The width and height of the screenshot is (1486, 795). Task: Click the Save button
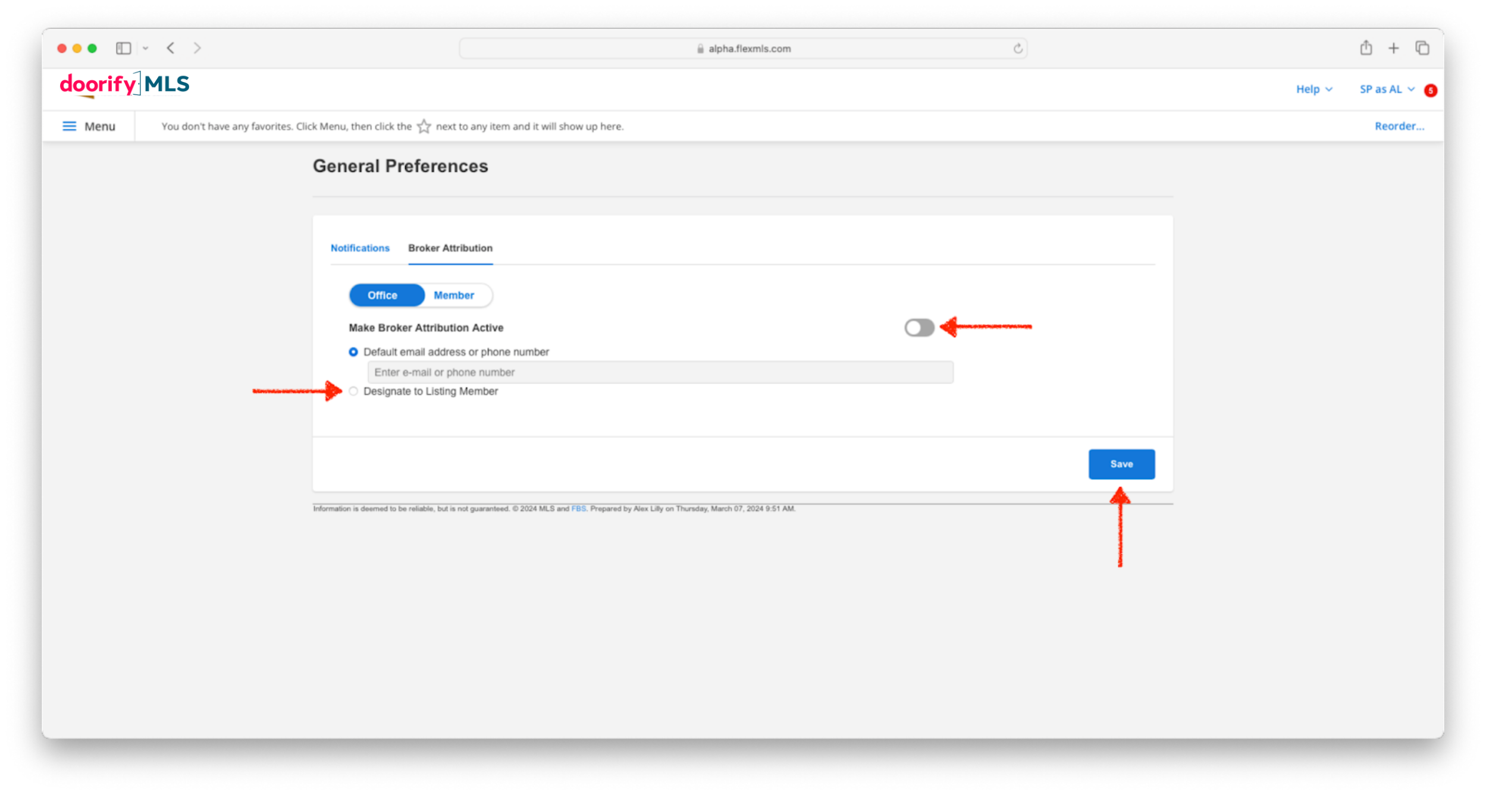click(x=1121, y=464)
